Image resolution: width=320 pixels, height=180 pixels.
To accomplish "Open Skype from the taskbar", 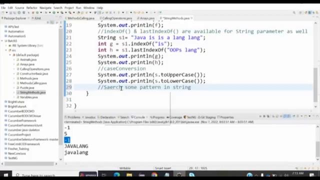I will point(192,175).
